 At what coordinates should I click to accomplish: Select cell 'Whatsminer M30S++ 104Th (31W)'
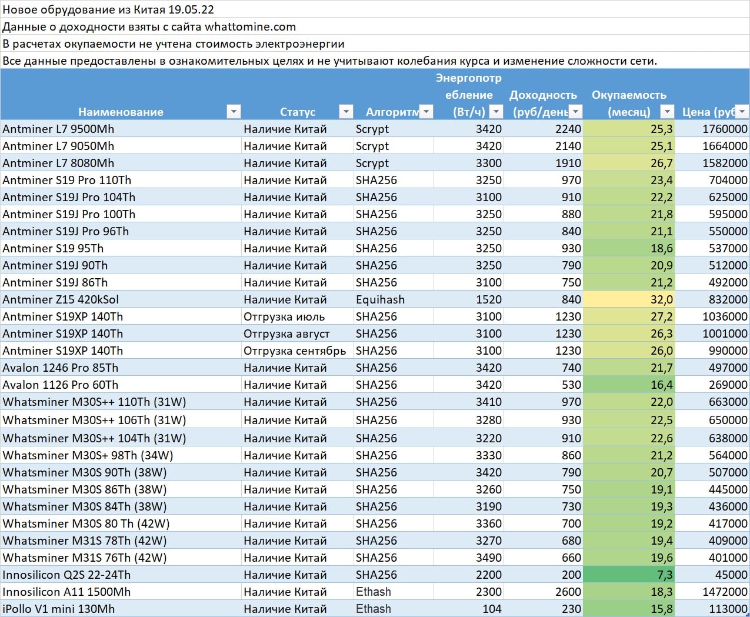coord(121,438)
